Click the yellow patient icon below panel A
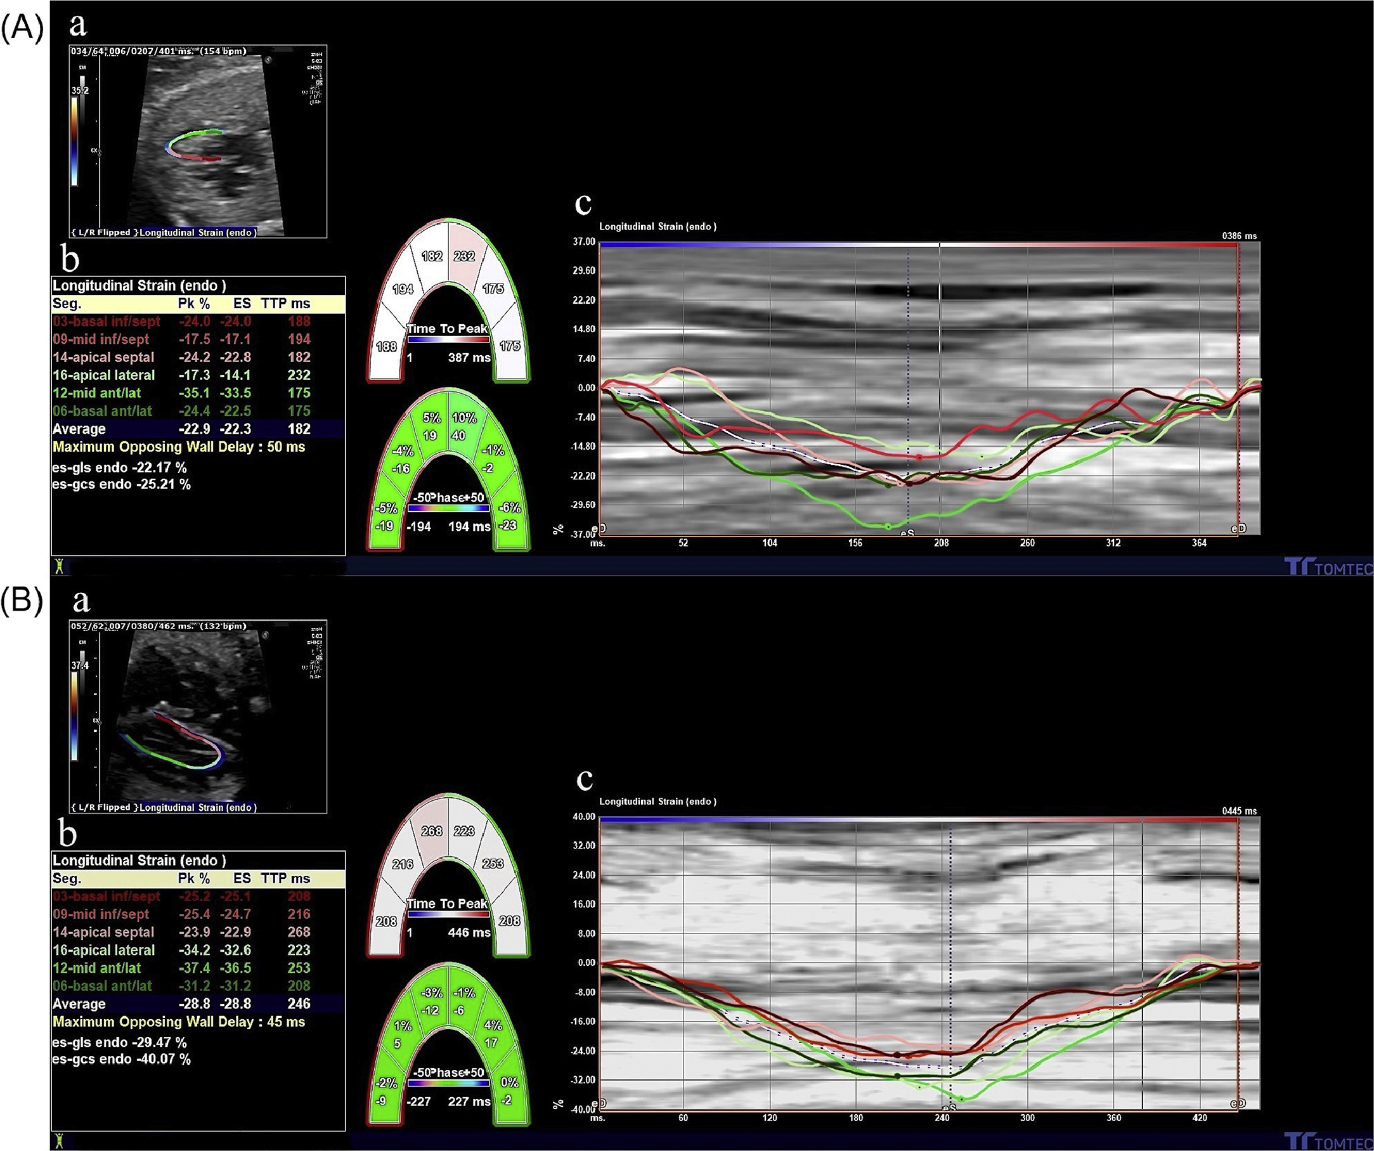This screenshot has height=1151, width=1374. click(x=60, y=566)
